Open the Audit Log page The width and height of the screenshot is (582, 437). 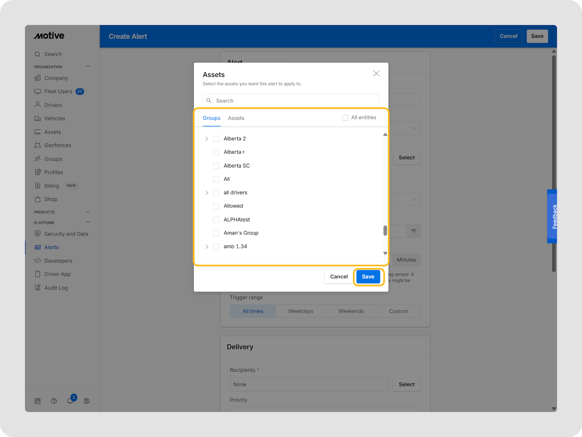56,288
